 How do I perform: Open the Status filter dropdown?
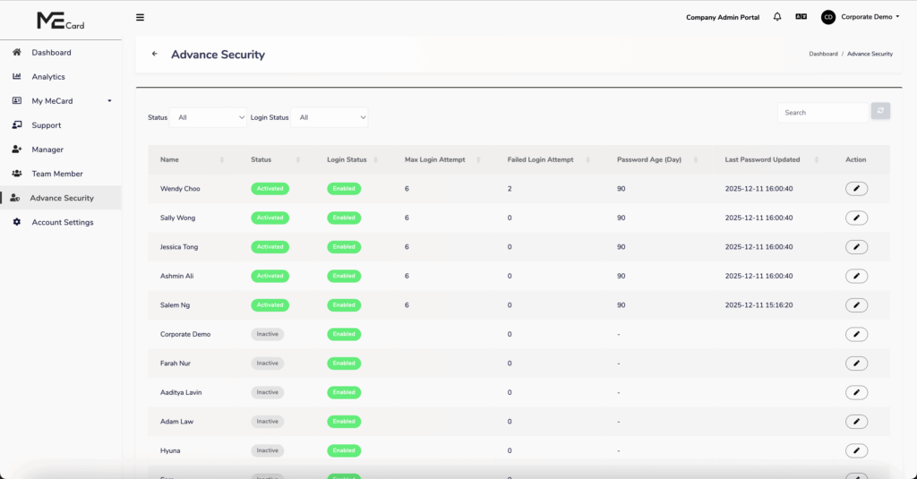coord(209,117)
